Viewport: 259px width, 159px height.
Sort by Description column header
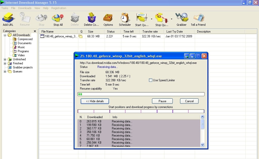tap(220, 32)
